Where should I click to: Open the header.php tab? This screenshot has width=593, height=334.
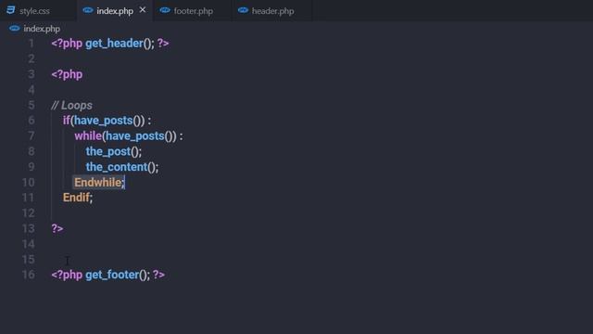click(272, 10)
